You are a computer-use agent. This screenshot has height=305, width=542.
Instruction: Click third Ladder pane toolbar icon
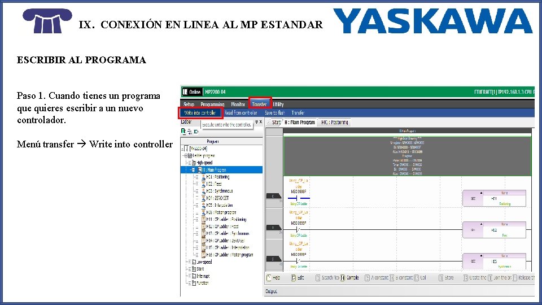point(196,132)
